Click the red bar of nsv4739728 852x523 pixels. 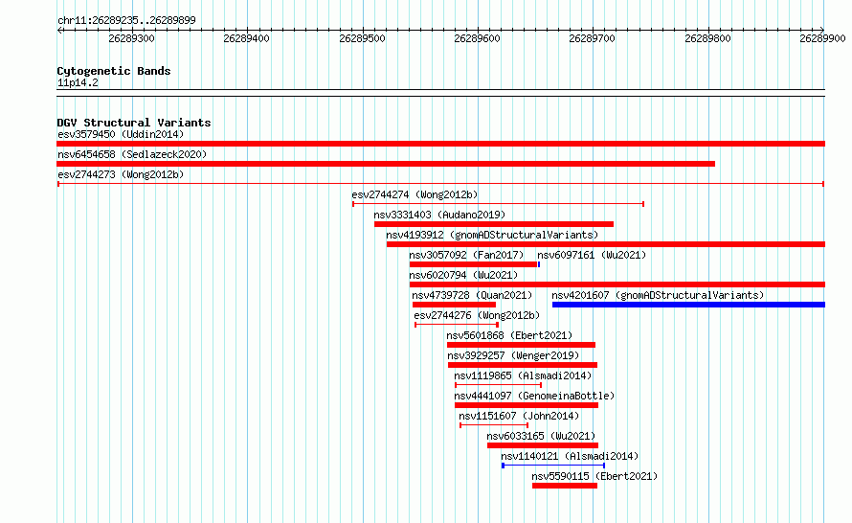pos(454,305)
